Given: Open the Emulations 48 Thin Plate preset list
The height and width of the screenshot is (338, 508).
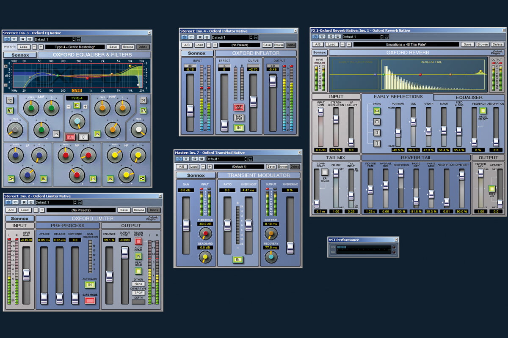Looking at the screenshot, I should pyautogui.click(x=406, y=44).
